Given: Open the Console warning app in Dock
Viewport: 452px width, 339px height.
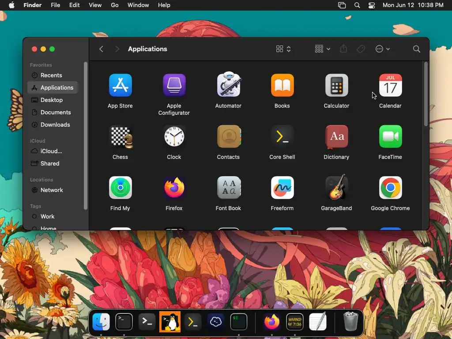Looking at the screenshot, I should click(294, 322).
